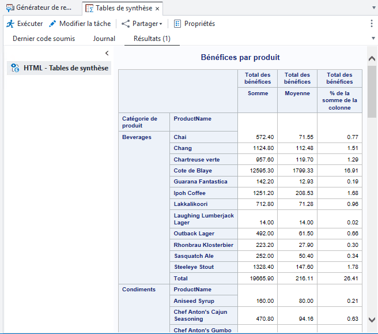378x334 pixels.
Task: Click the Bénéfices par produit title
Action: click(240, 58)
